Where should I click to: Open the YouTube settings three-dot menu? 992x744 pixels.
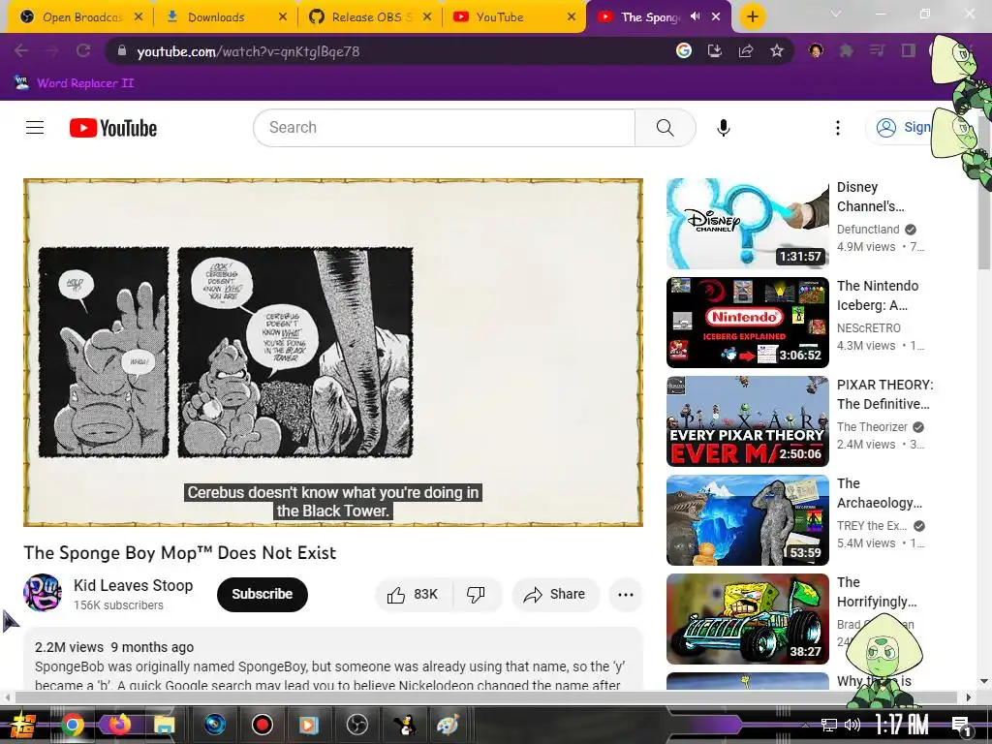pos(838,128)
